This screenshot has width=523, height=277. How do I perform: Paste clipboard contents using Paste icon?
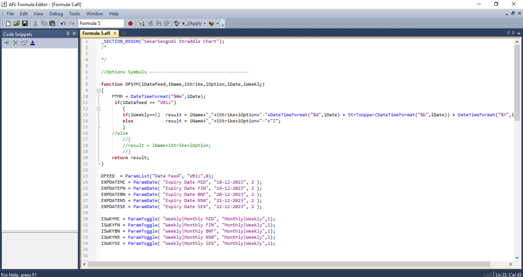pyautogui.click(x=52, y=23)
